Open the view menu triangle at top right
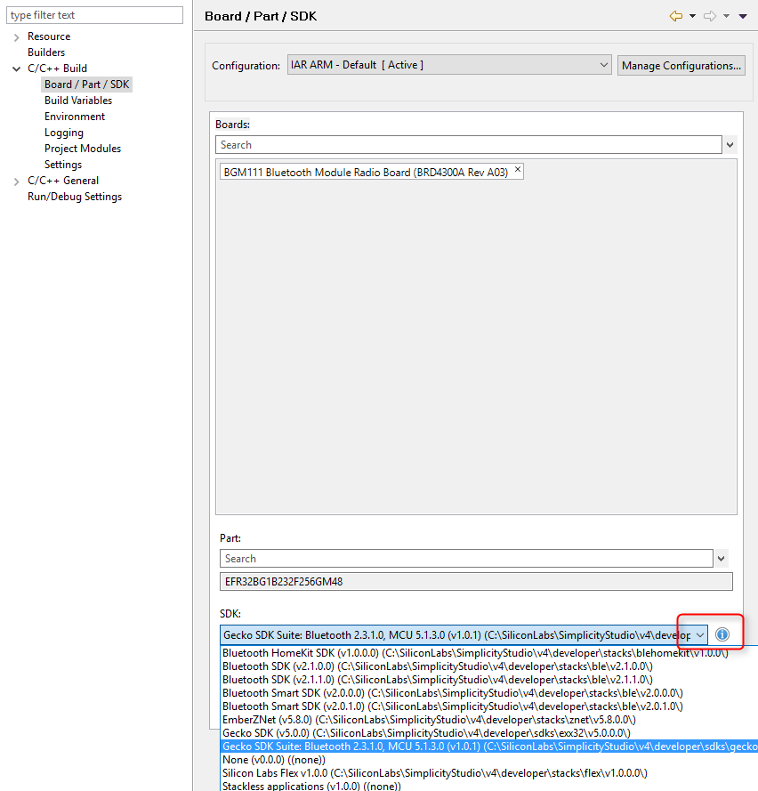The width and height of the screenshot is (758, 791). (x=745, y=15)
